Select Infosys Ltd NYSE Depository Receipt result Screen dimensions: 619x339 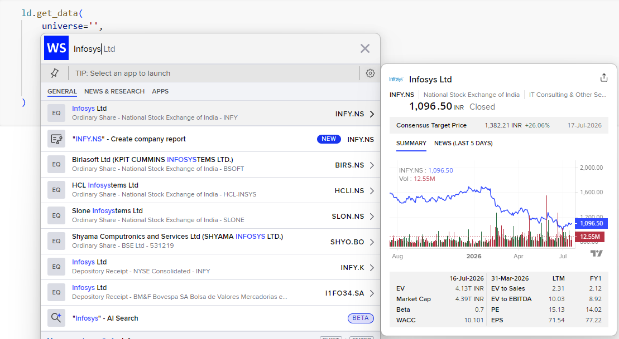(210, 267)
